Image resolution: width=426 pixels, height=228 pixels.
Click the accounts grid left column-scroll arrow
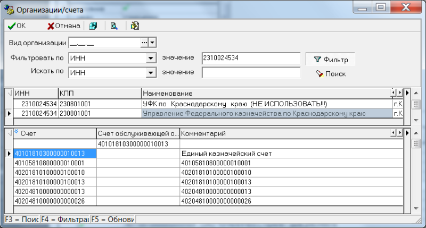[394, 133]
